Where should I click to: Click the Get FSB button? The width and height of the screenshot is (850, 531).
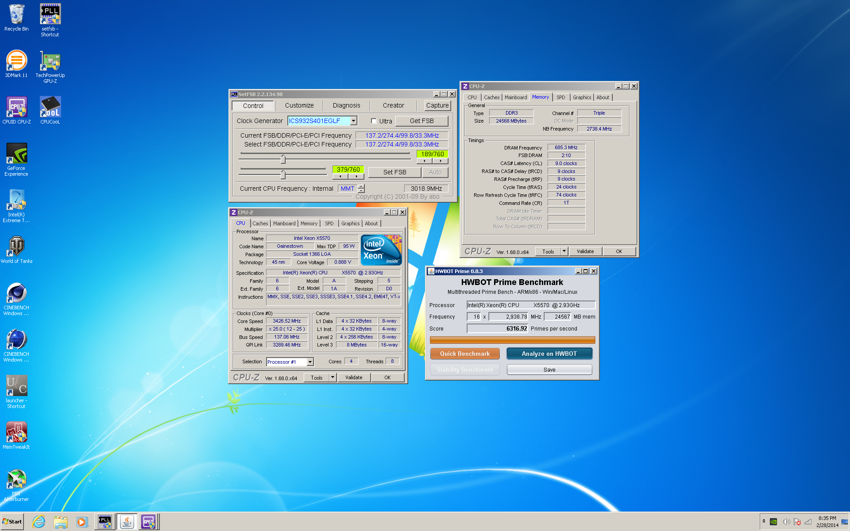[421, 121]
